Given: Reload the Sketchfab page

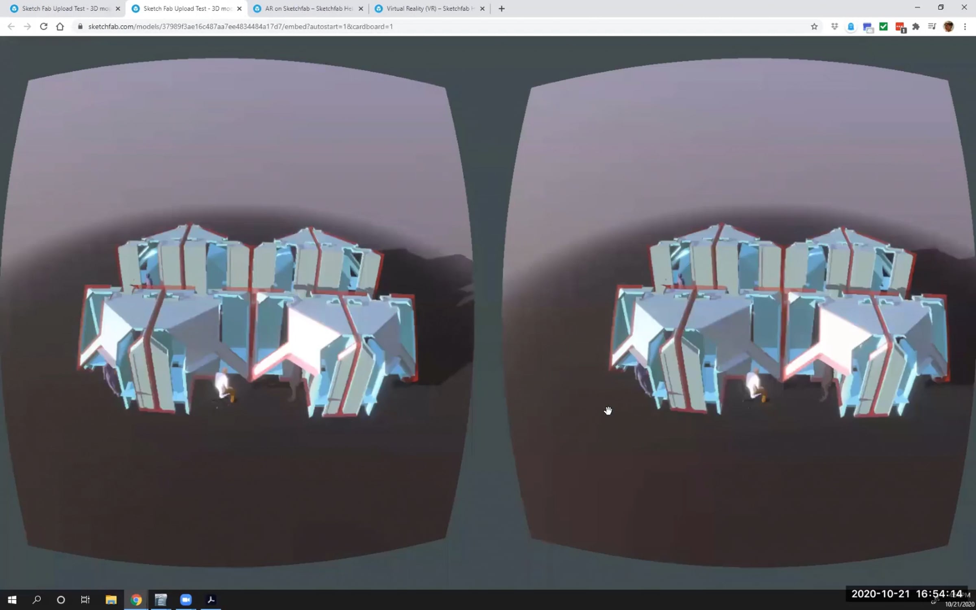Looking at the screenshot, I should click(x=44, y=26).
